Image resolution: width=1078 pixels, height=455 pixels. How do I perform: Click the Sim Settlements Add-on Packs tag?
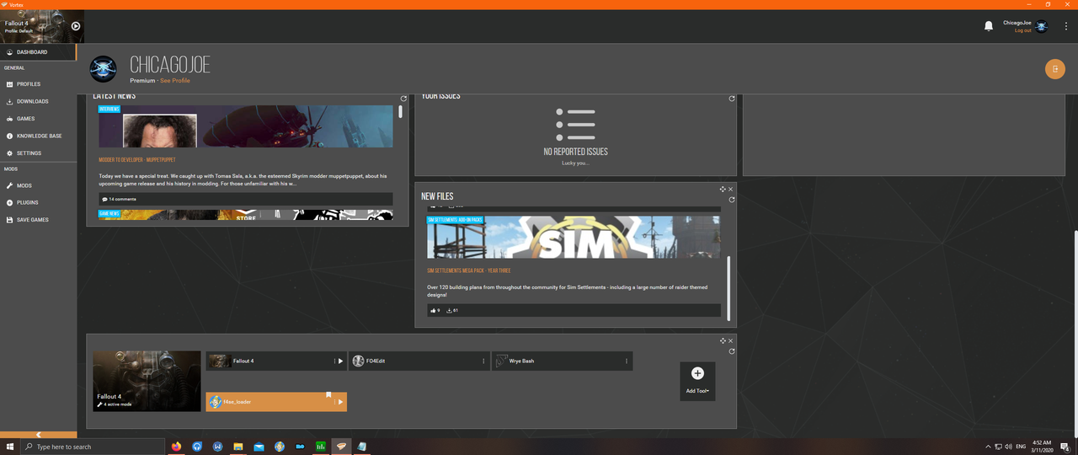[456, 219]
